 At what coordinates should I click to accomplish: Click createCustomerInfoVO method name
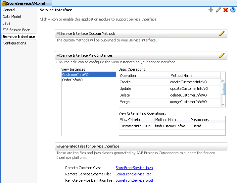189,82
